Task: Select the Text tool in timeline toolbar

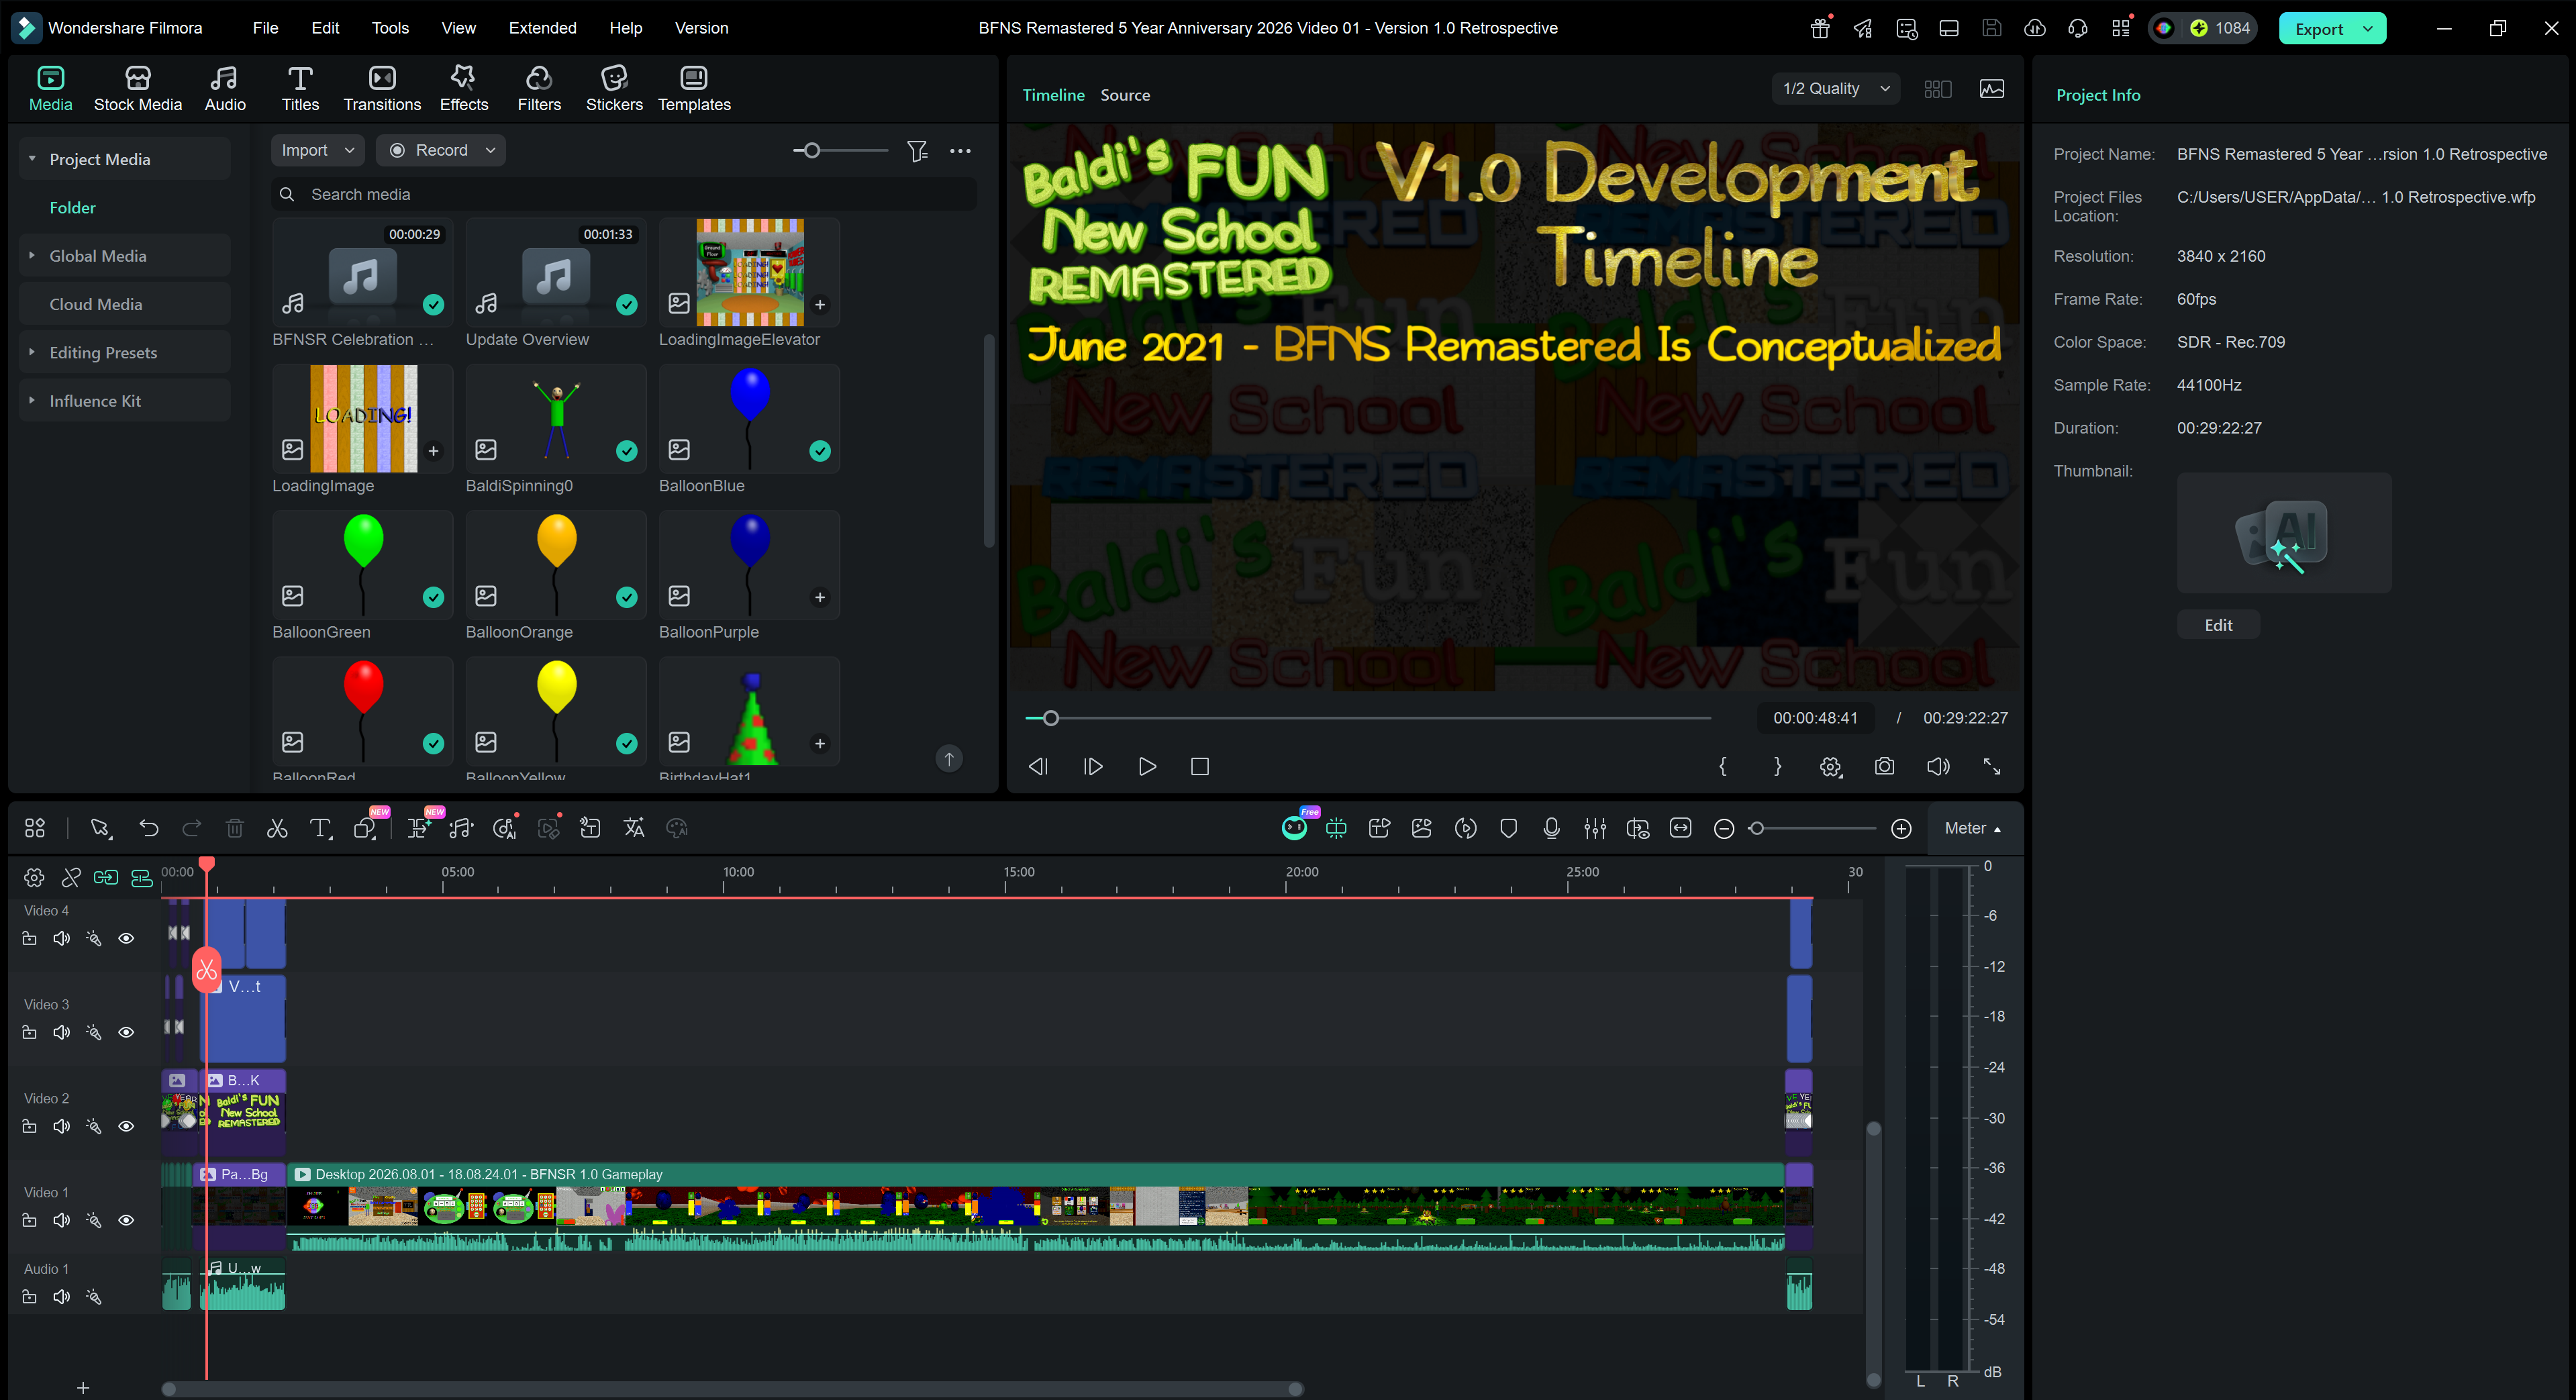Action: tap(320, 828)
